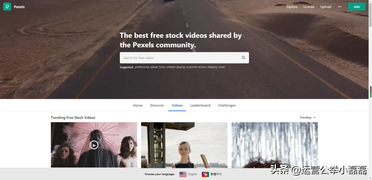372x180 pixels.
Task: Select suggested term professional
Action: [x=142, y=67]
